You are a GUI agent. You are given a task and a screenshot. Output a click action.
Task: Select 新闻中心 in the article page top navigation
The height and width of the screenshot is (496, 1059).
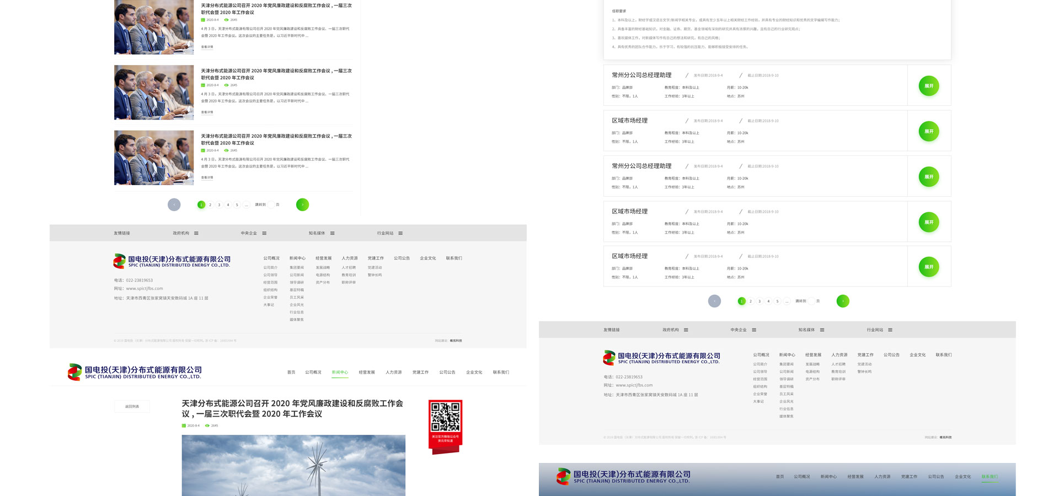(x=340, y=373)
